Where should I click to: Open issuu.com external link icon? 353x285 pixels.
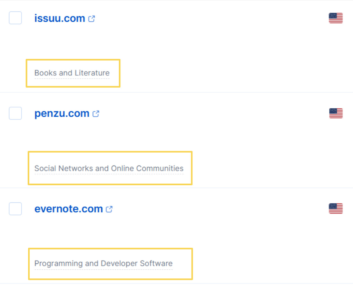(92, 19)
